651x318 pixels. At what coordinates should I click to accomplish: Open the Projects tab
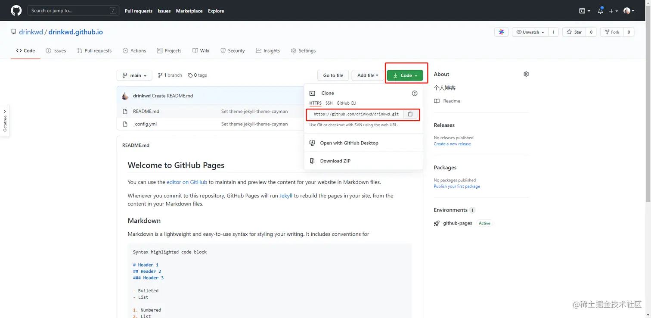[x=169, y=50]
